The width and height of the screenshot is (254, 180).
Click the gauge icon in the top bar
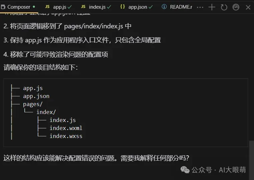(x=236, y=7)
